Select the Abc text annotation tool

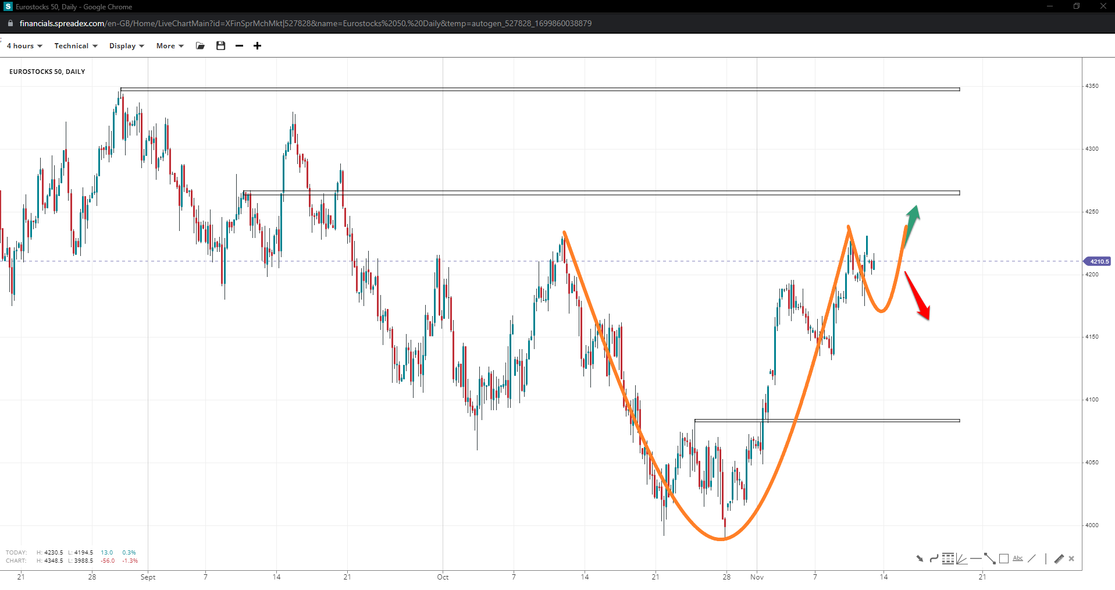click(x=1017, y=559)
